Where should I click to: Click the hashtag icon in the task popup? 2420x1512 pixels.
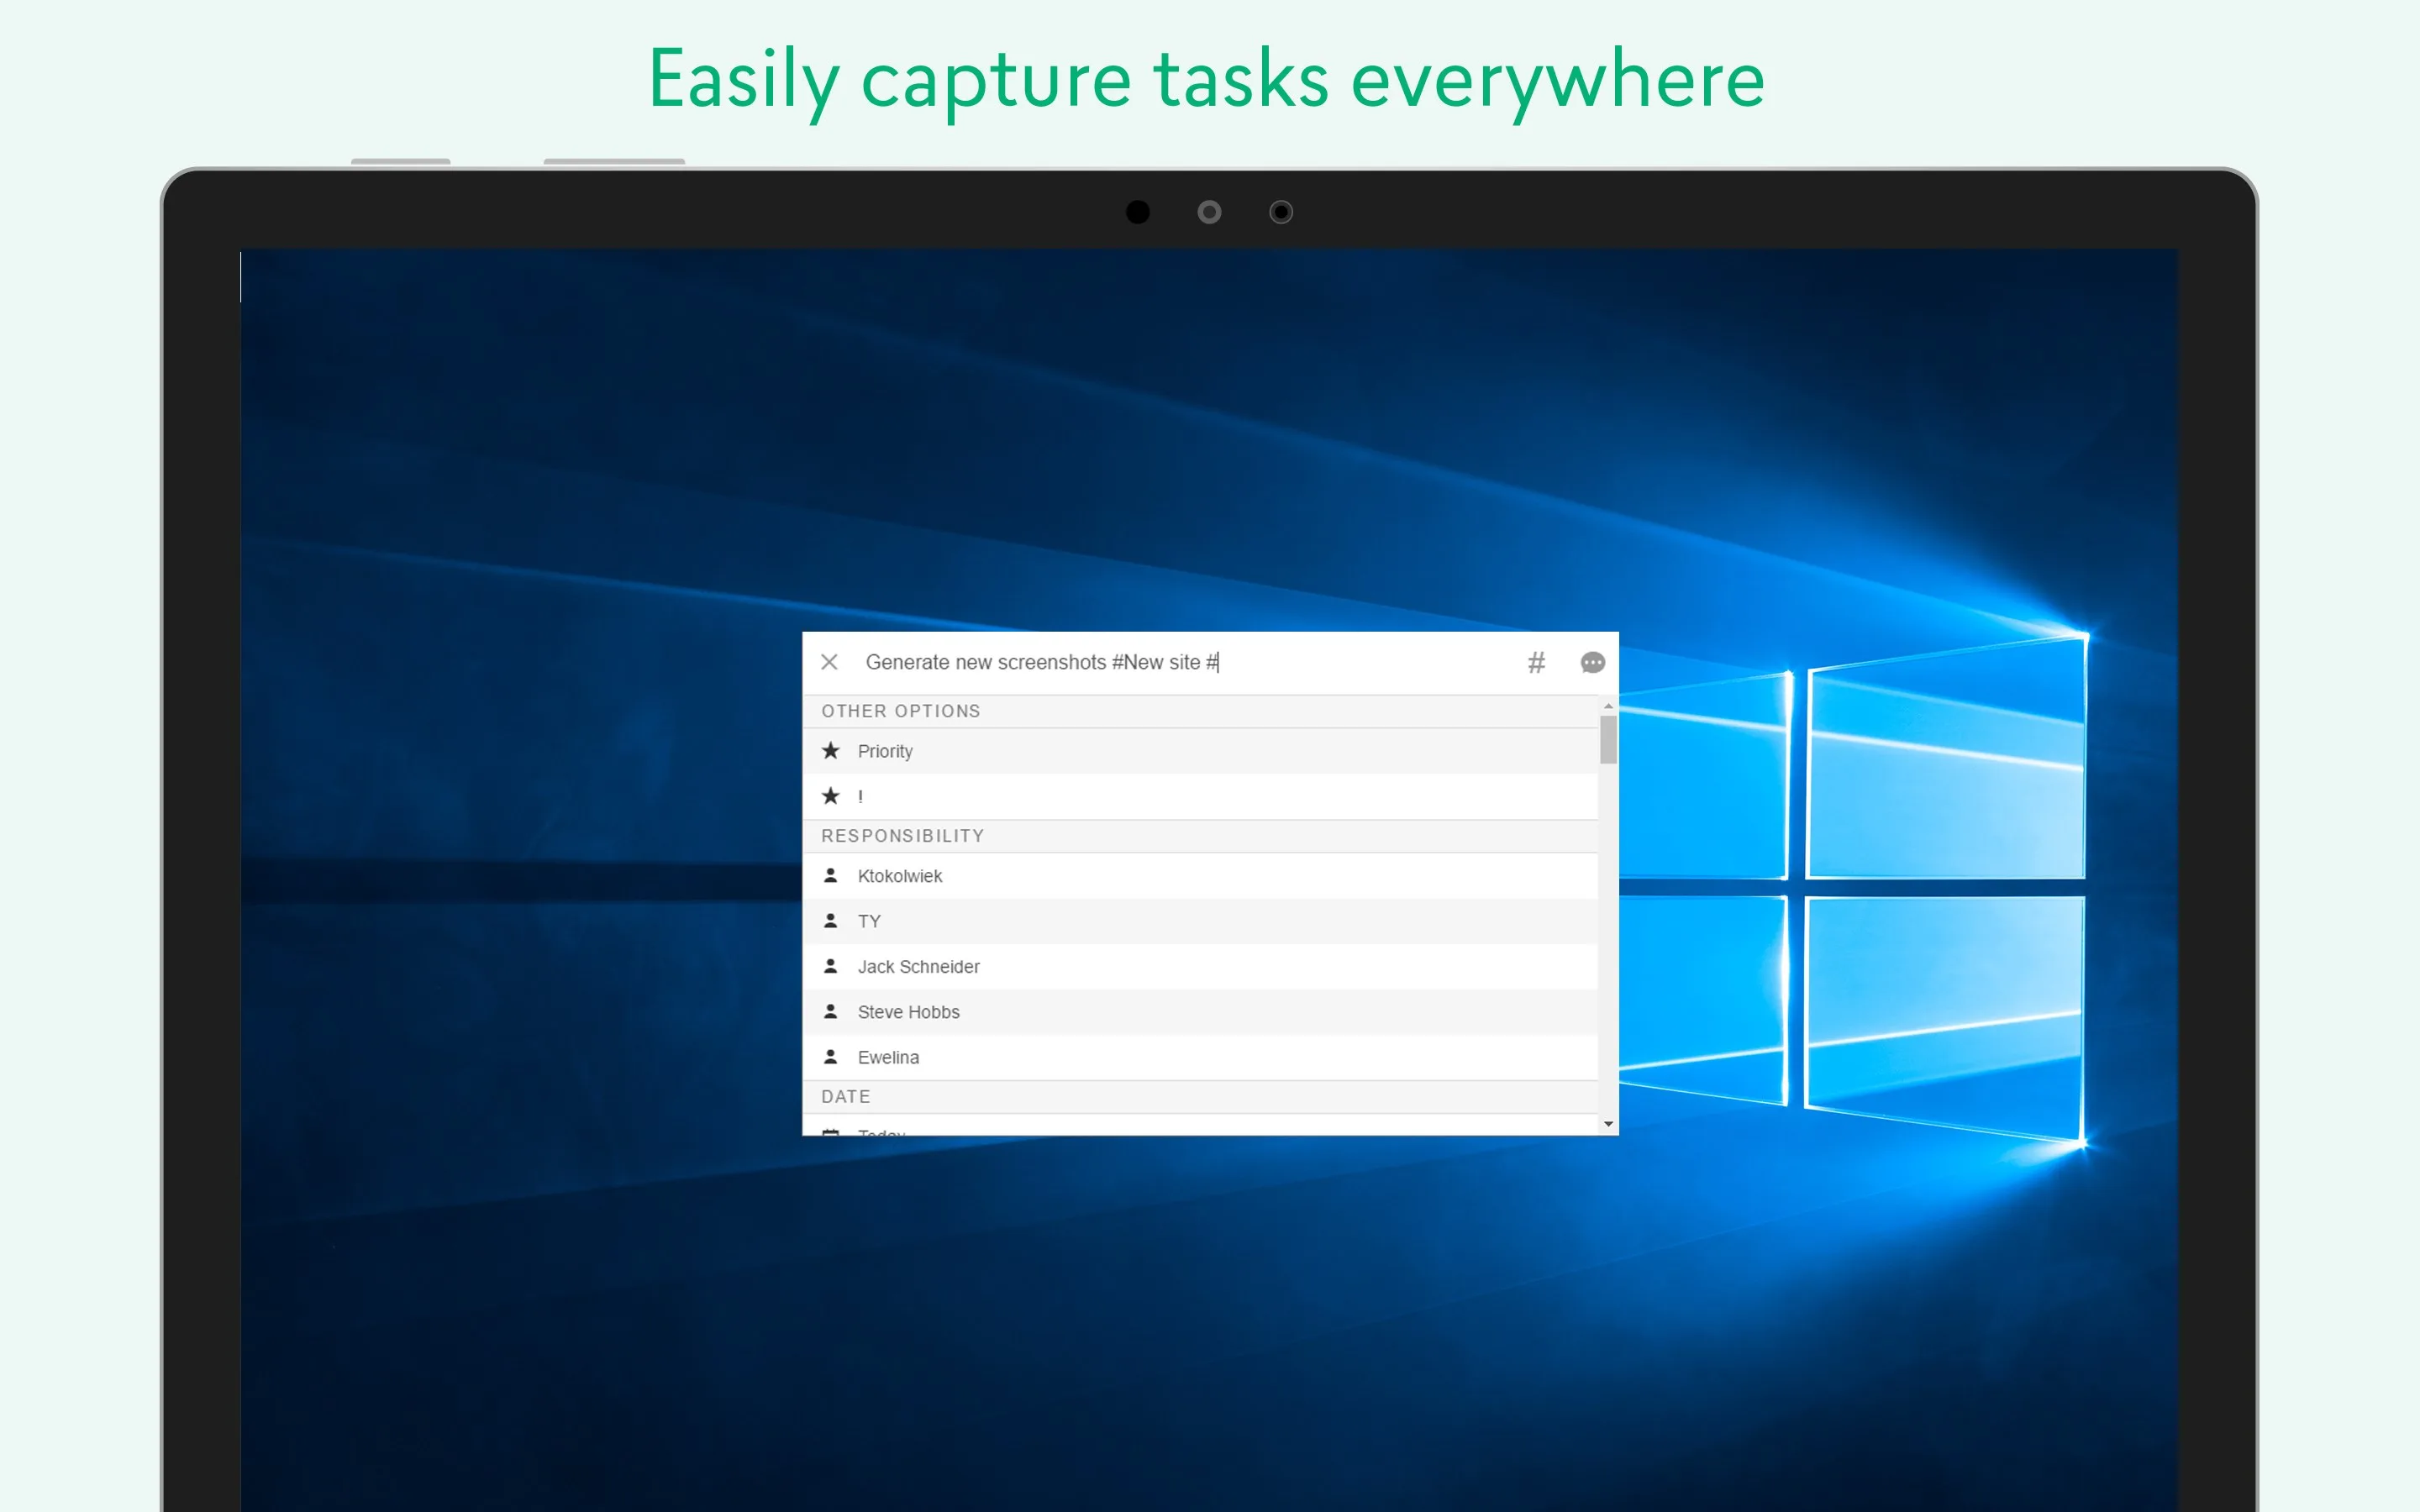pos(1536,662)
